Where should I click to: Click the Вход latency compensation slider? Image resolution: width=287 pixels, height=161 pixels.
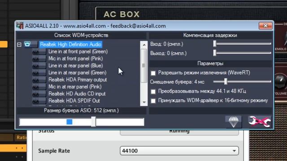pyautogui.click(x=242, y=44)
